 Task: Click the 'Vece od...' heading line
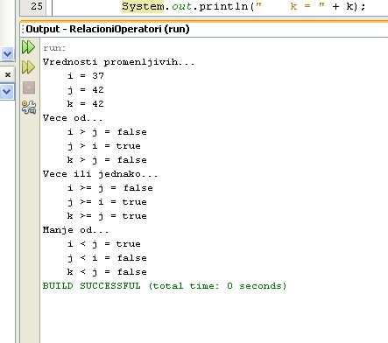[x=73, y=118]
